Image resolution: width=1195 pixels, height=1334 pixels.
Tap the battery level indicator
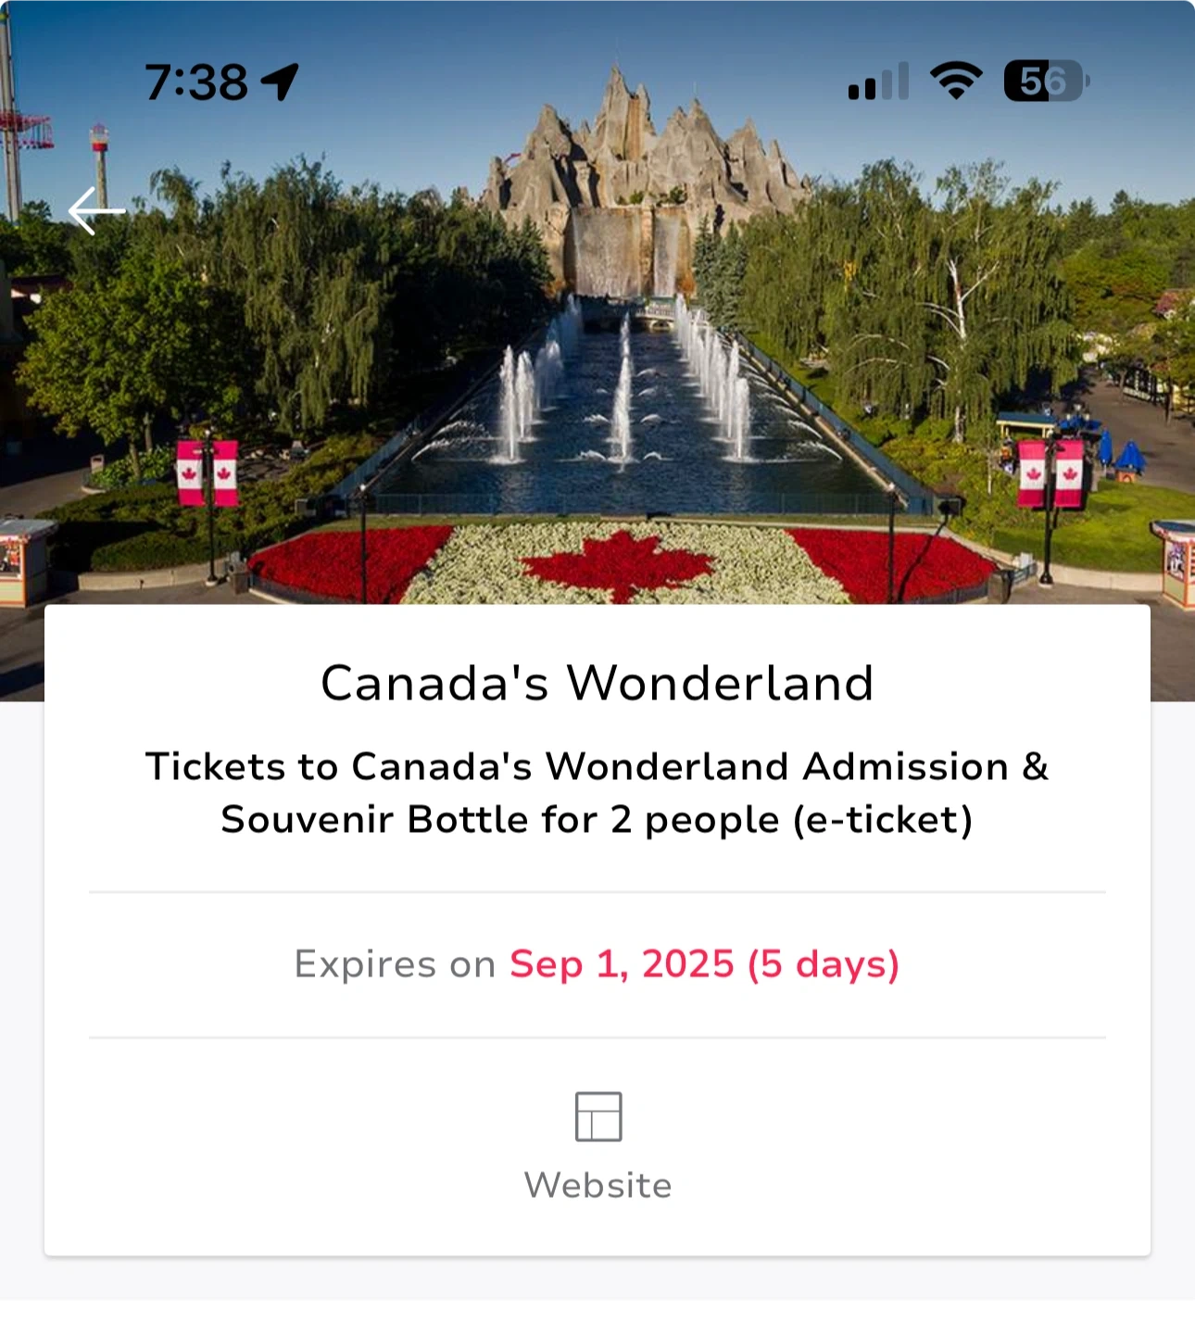(x=1045, y=82)
